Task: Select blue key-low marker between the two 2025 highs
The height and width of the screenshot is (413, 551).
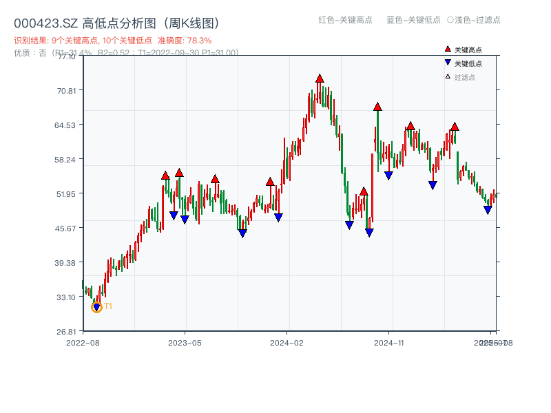Action: pyautogui.click(x=433, y=185)
